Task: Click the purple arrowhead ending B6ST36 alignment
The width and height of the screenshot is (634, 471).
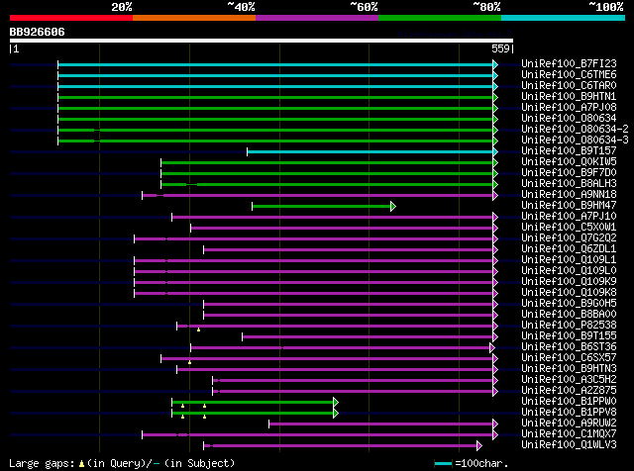Action: pyautogui.click(x=492, y=347)
